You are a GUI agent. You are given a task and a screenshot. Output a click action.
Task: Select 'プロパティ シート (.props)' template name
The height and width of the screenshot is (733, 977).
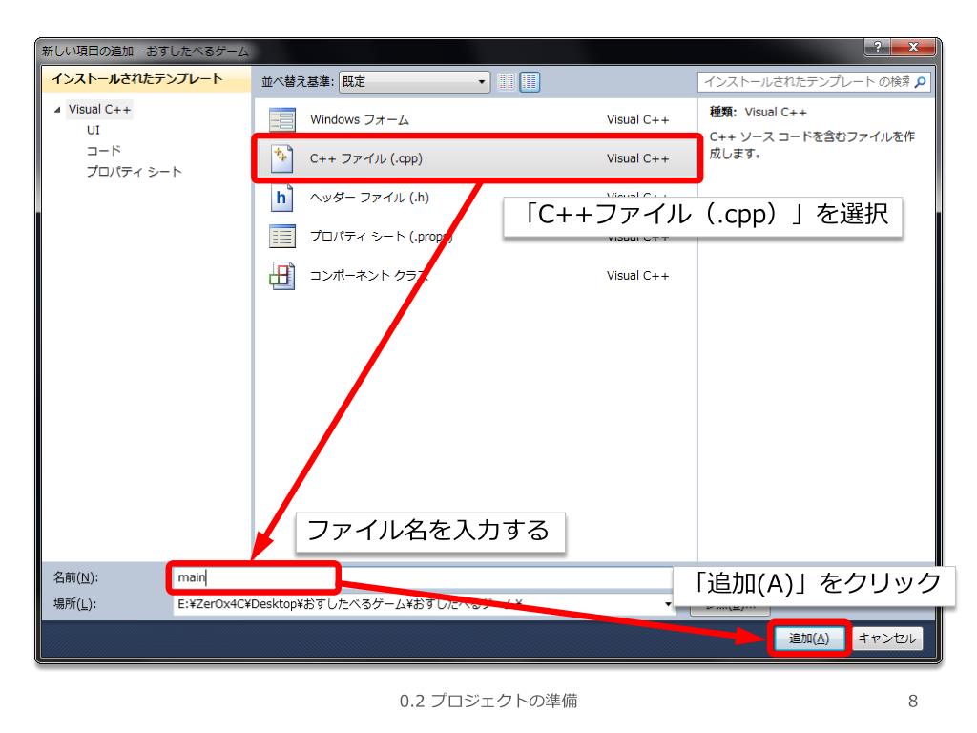(380, 237)
